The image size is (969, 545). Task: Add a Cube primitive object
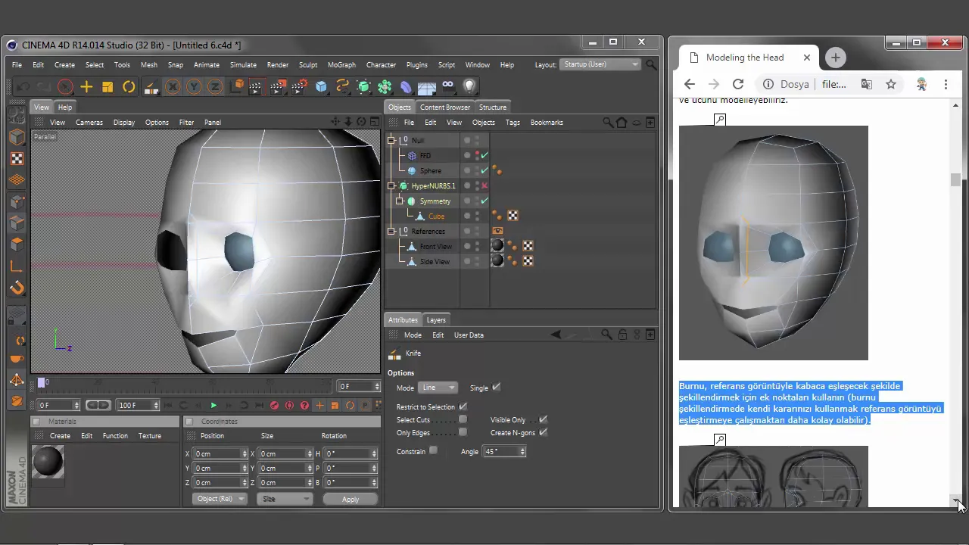[x=321, y=87]
